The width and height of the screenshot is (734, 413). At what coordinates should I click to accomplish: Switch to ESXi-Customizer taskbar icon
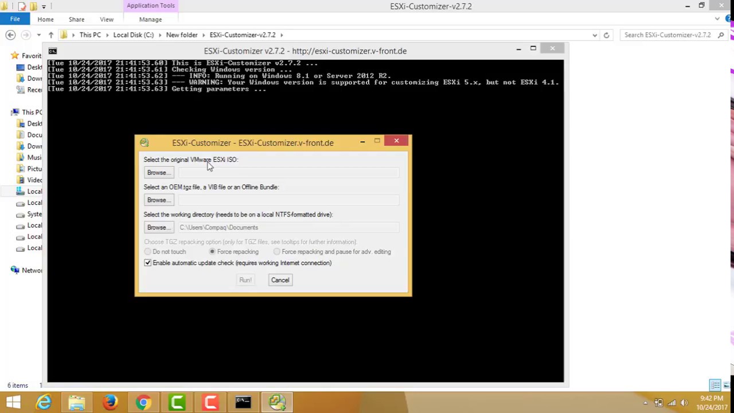[x=277, y=403]
